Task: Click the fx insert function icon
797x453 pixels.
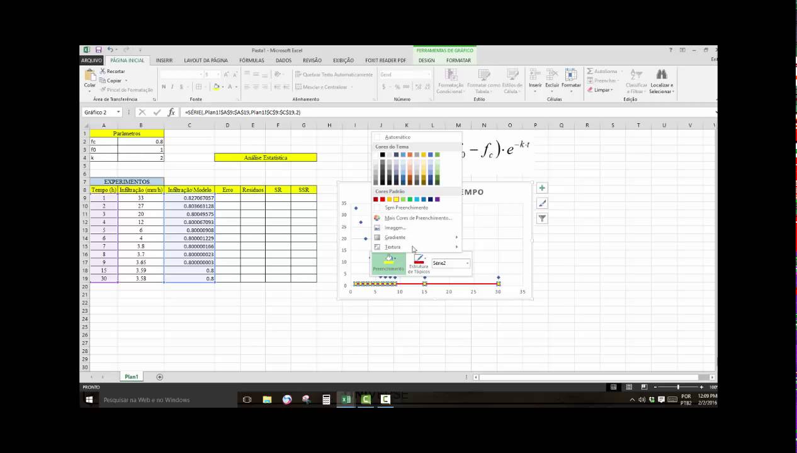Action: click(171, 112)
